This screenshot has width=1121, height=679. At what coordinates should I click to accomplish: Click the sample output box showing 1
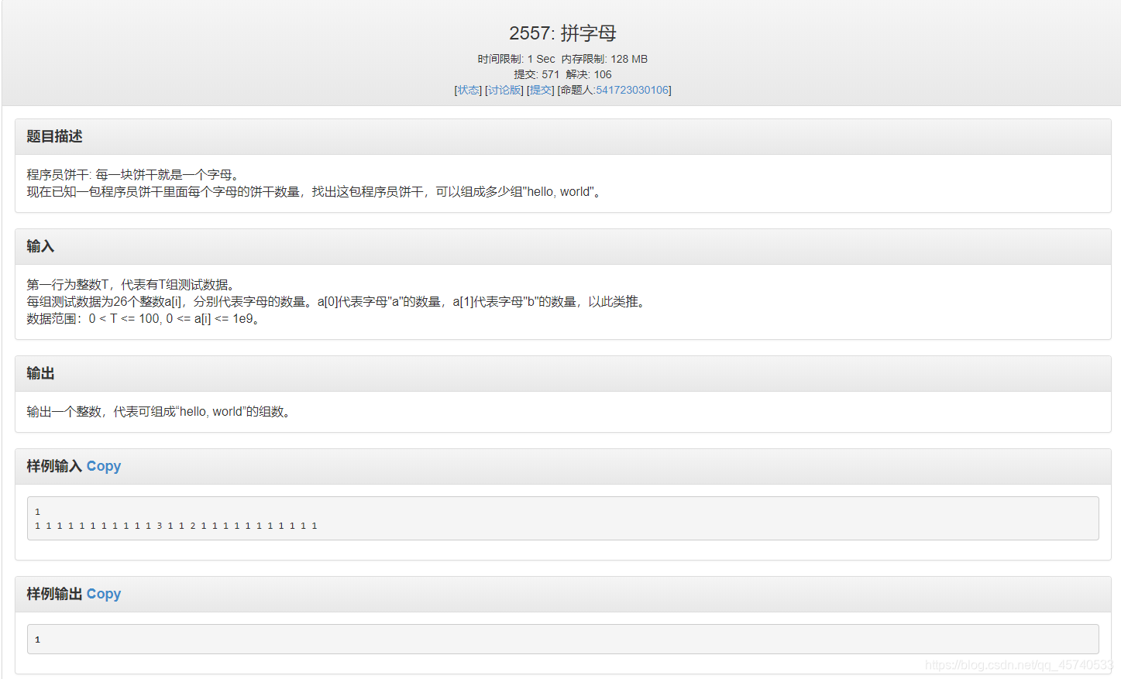tap(563, 640)
